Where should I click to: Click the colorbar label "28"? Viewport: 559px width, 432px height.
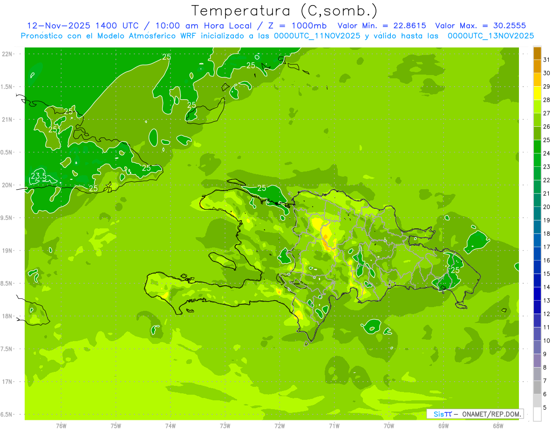click(547, 100)
